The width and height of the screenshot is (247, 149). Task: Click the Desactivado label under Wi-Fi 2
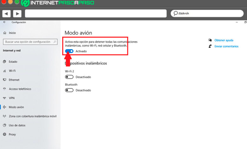click(x=83, y=77)
